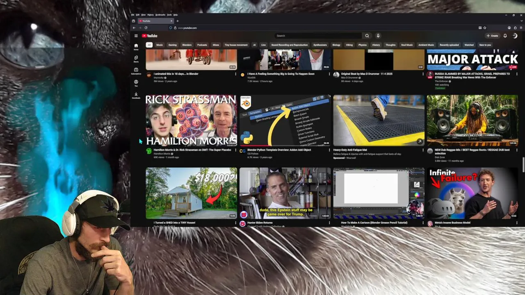Open the Bookmarks menu

pyautogui.click(x=160, y=15)
